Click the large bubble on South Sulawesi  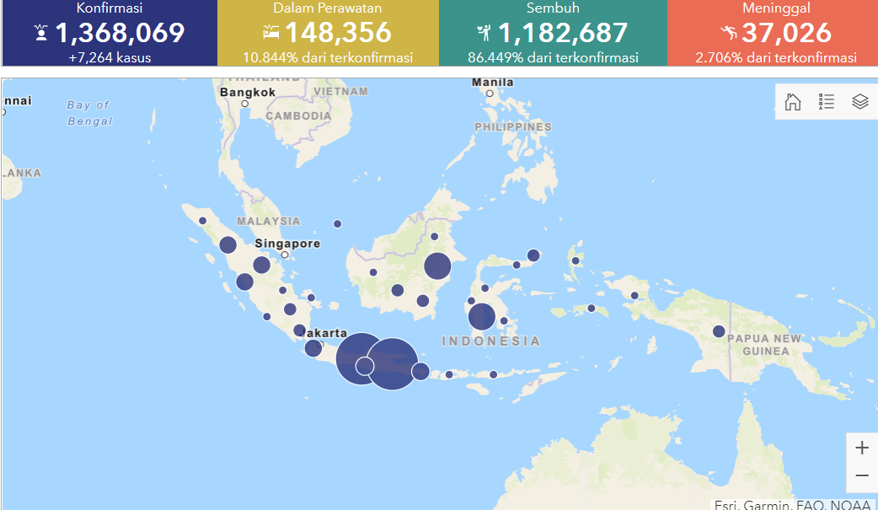point(481,317)
